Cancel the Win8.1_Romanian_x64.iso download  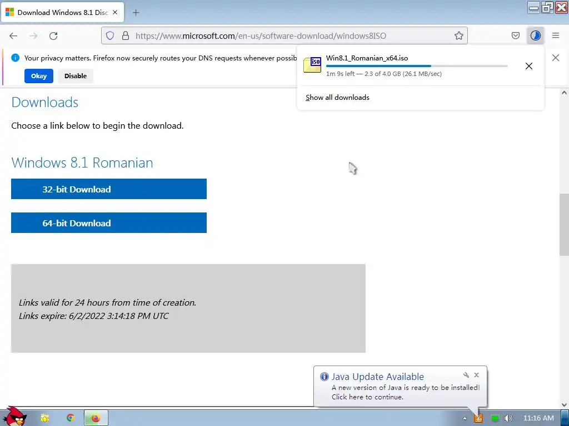point(529,66)
